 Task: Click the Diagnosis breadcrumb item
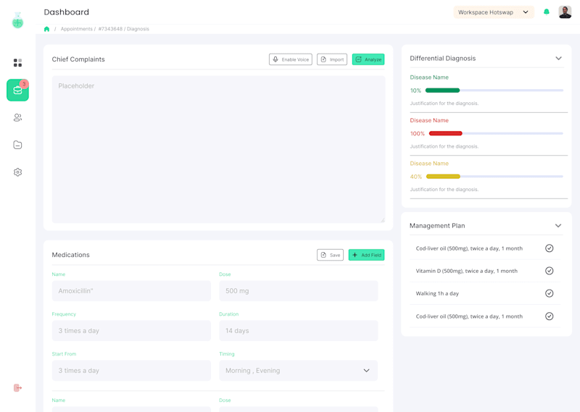click(138, 29)
